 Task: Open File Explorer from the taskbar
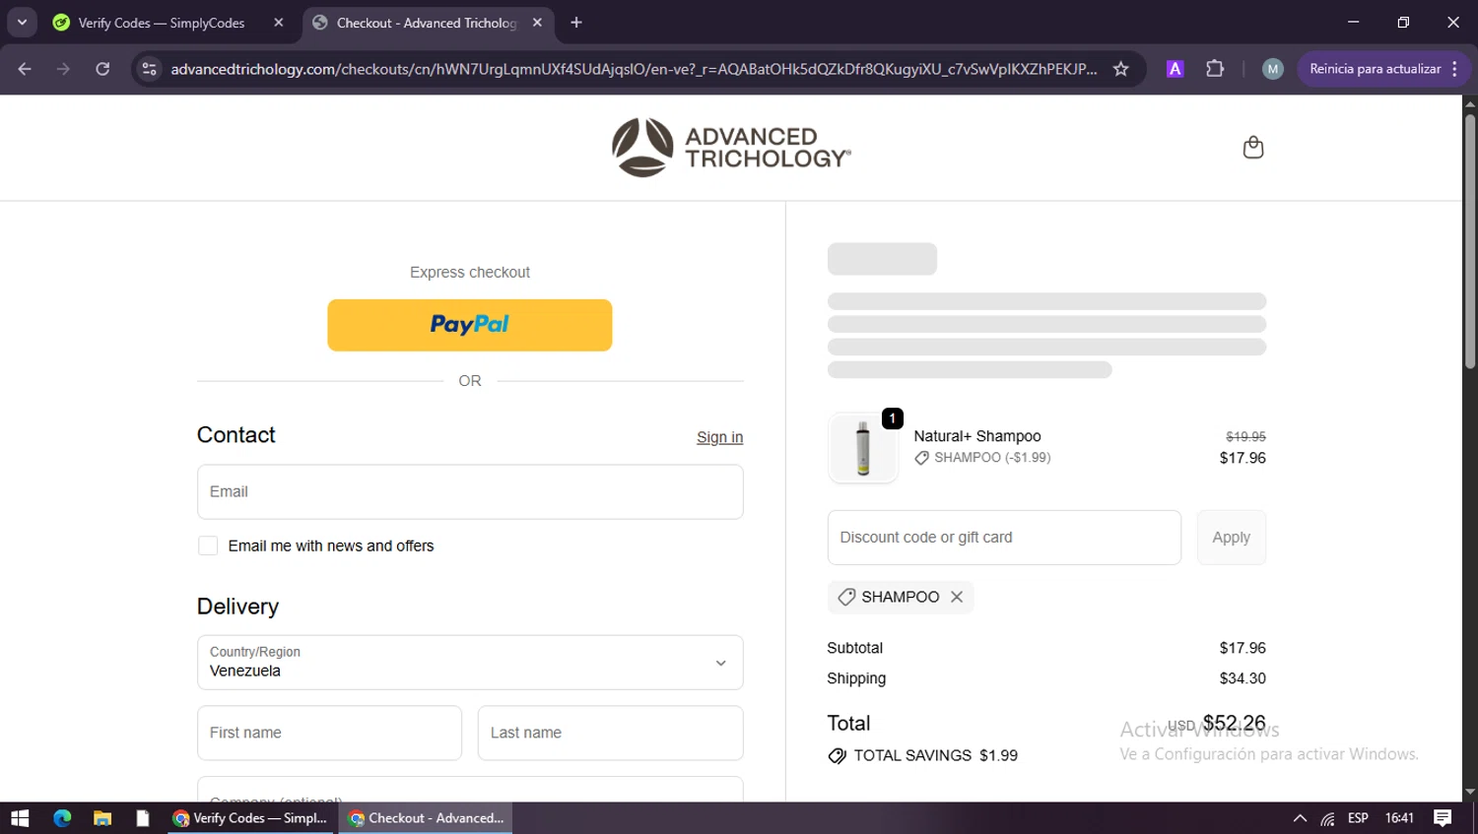(102, 818)
